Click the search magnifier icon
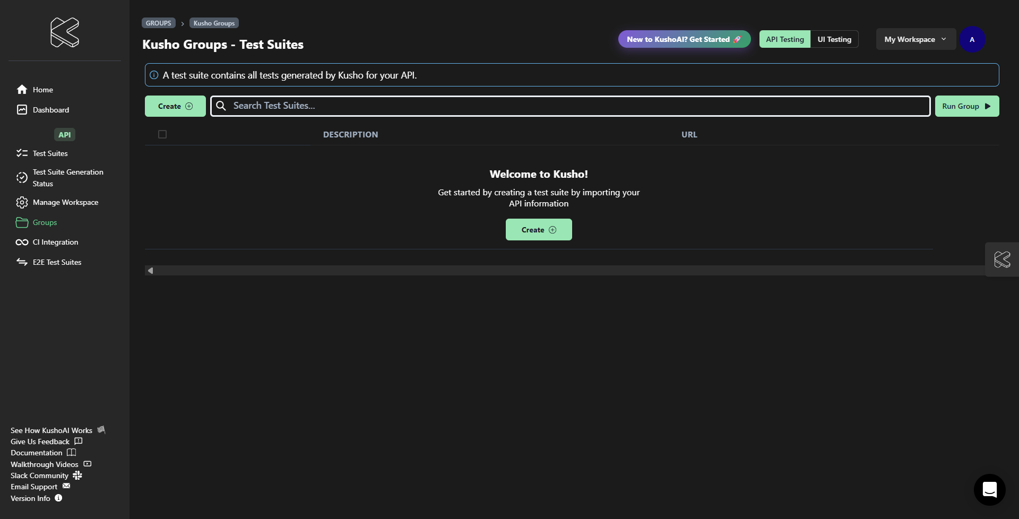Viewport: 1019px width, 519px height. tap(221, 106)
